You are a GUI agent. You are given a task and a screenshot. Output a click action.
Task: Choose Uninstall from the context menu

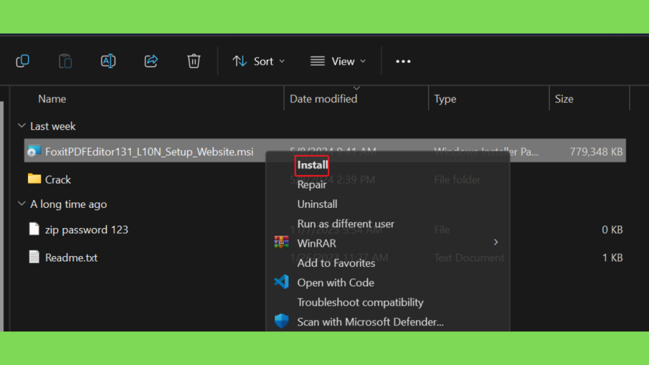tap(317, 204)
